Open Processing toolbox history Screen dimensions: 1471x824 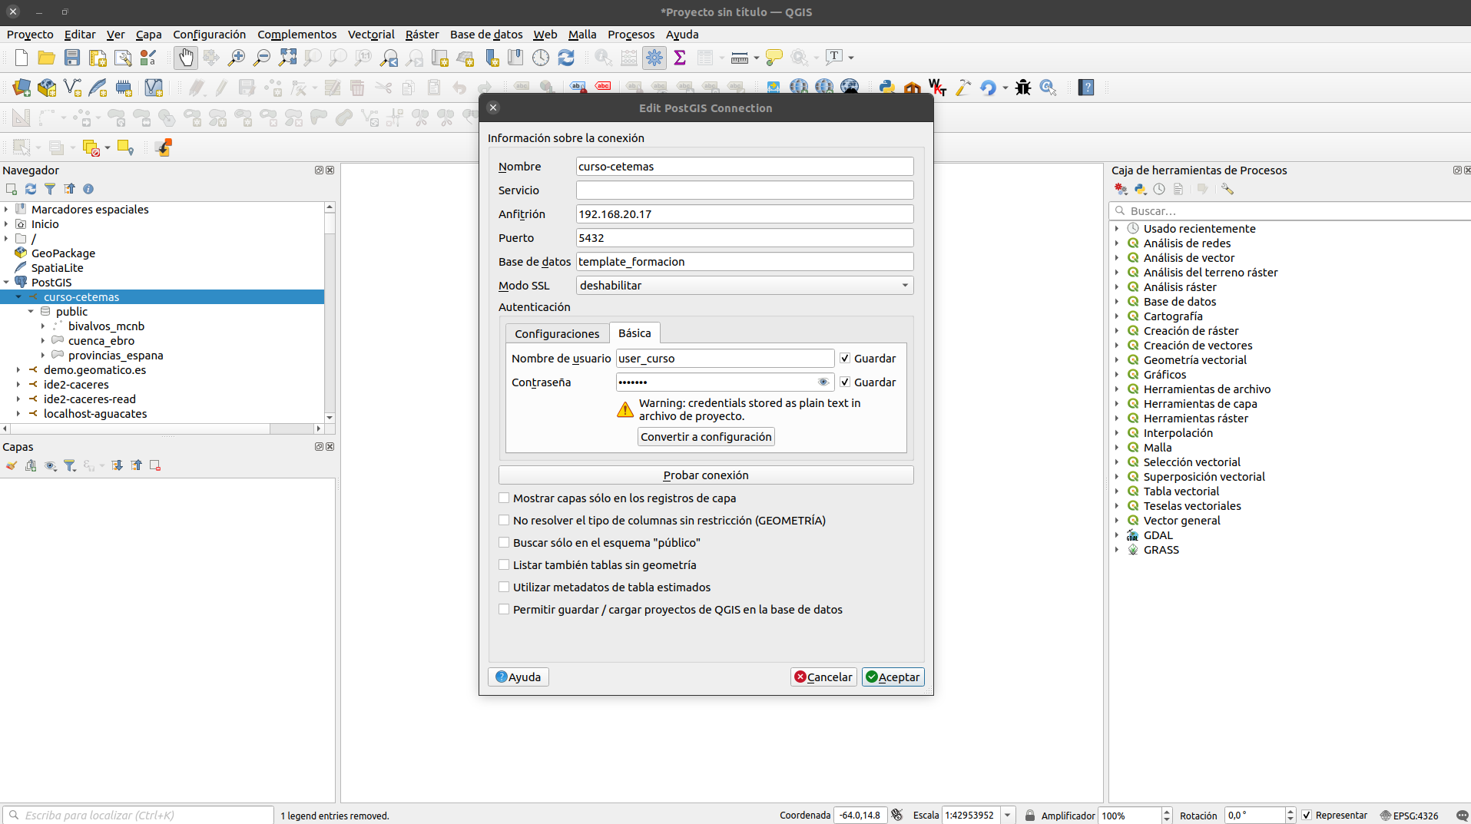(1159, 189)
